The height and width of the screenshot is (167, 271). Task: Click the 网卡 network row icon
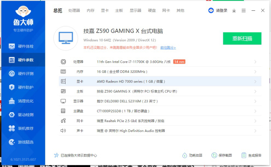coord(63,121)
